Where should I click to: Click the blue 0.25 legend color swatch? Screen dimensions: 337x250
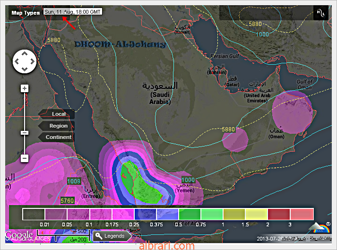click(145, 214)
